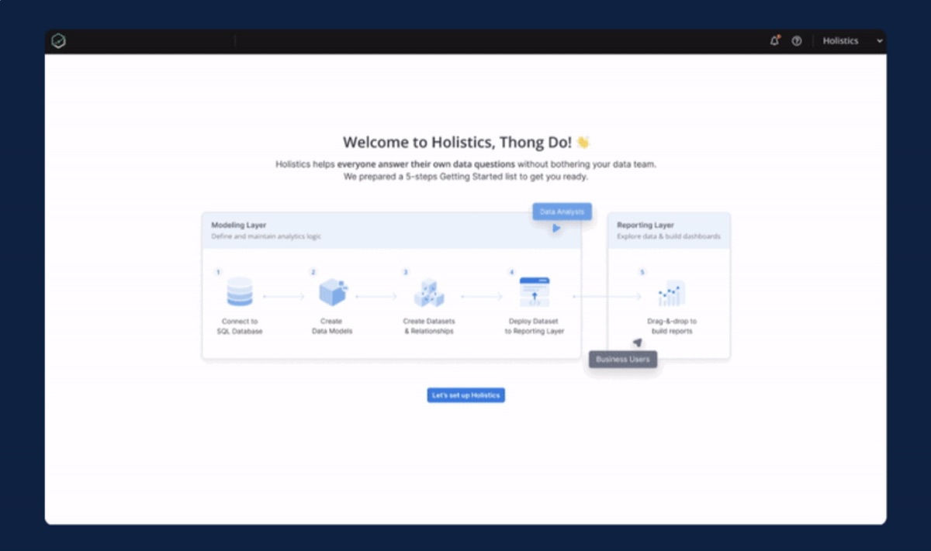
Task: Click the Create Datasets & Relationships text
Action: click(429, 326)
